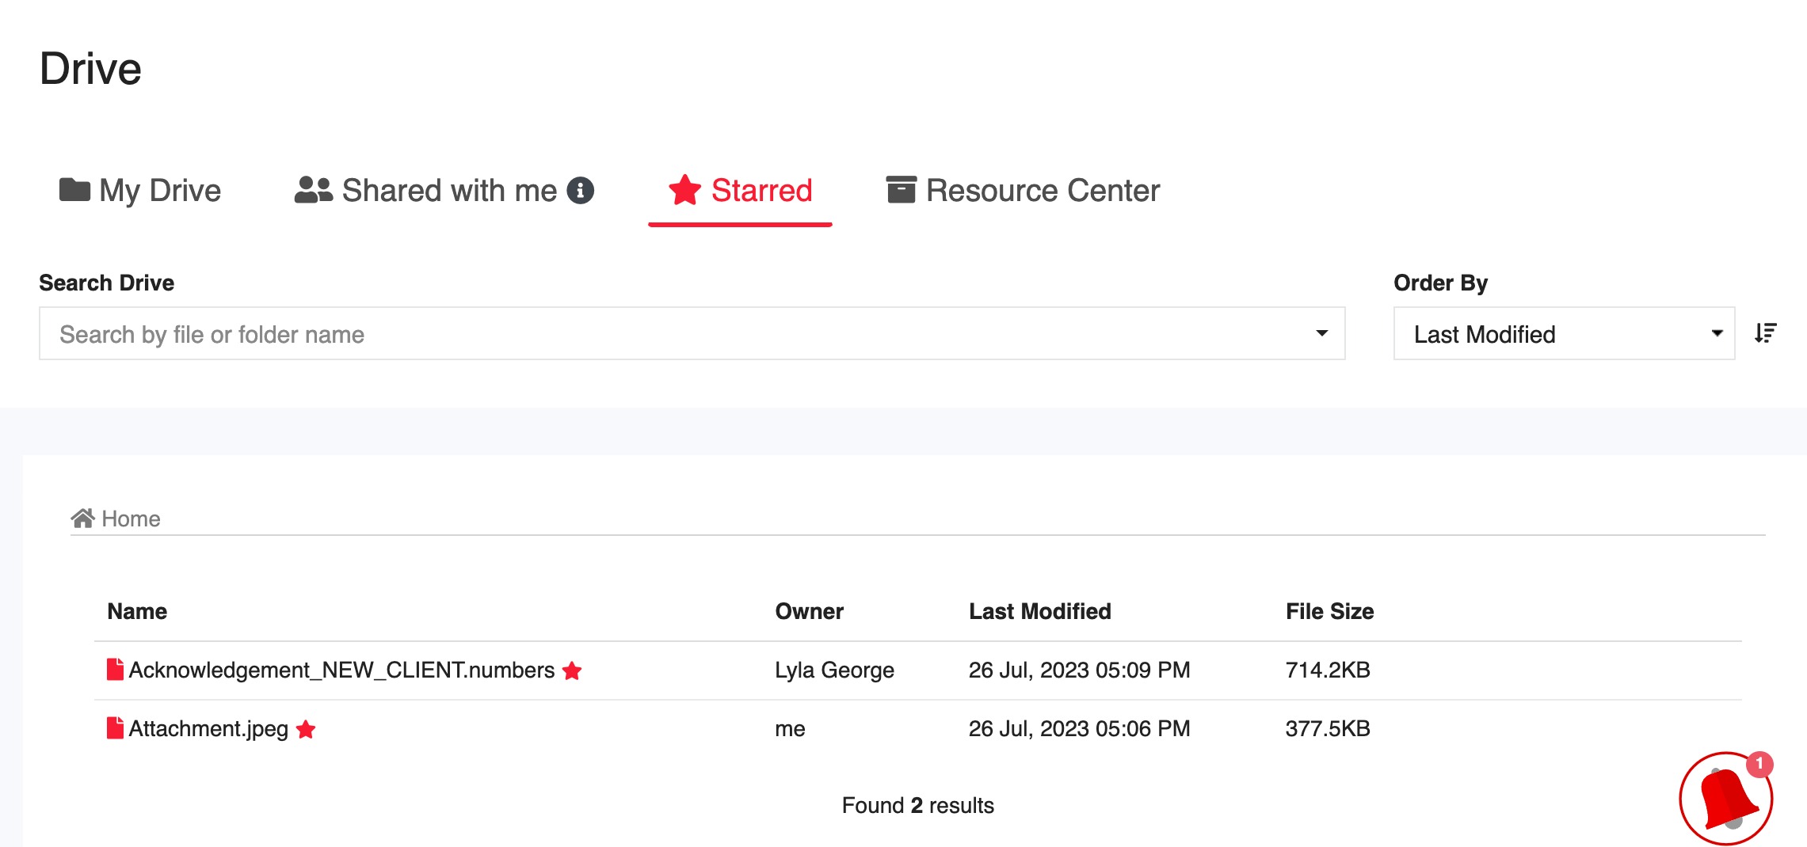The width and height of the screenshot is (1807, 847).
Task: Click the archive box icon of Resource Center
Action: point(901,190)
